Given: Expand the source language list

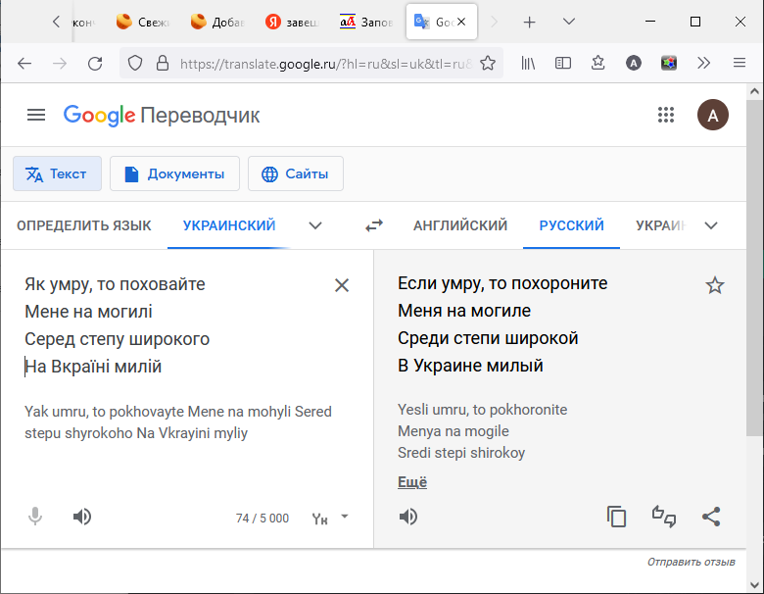Looking at the screenshot, I should pos(315,225).
